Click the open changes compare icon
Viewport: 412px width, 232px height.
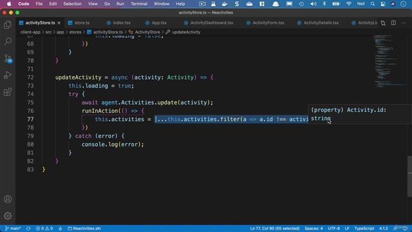coord(383,23)
